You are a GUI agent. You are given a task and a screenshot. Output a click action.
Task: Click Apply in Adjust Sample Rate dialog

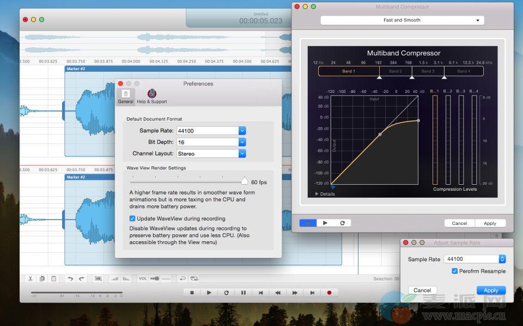pos(491,290)
